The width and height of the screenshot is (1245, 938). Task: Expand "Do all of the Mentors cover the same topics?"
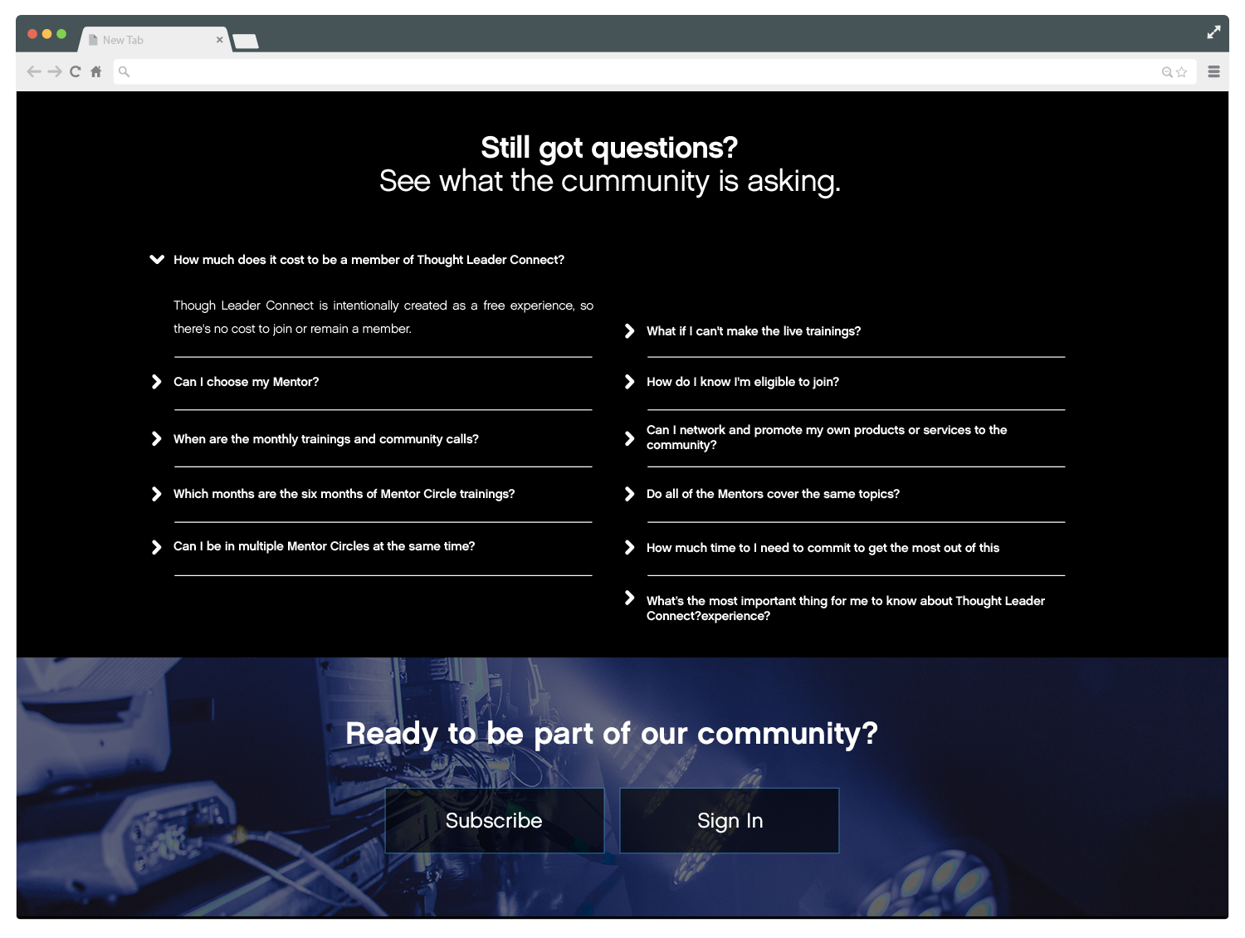pyautogui.click(x=772, y=494)
